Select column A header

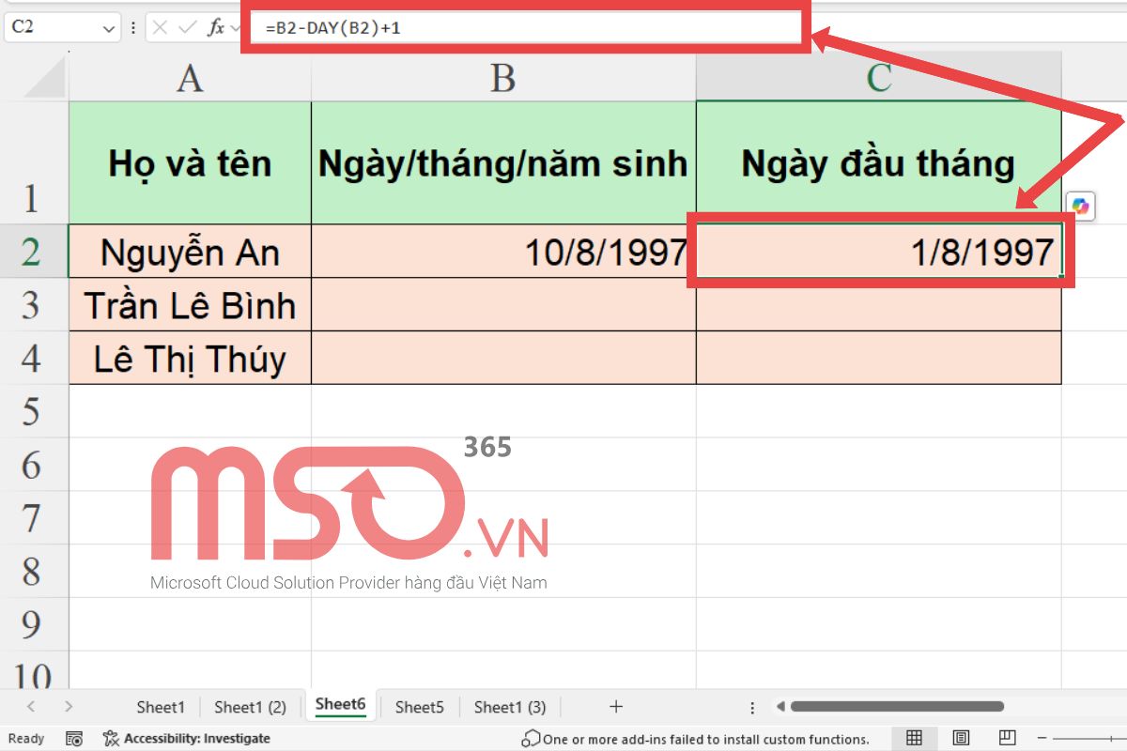[190, 77]
